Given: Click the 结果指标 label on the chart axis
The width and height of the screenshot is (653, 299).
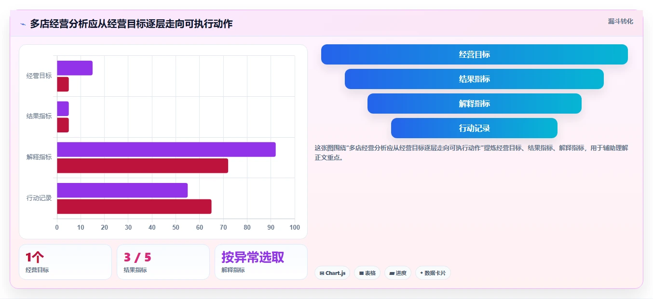Looking at the screenshot, I should click(39, 116).
